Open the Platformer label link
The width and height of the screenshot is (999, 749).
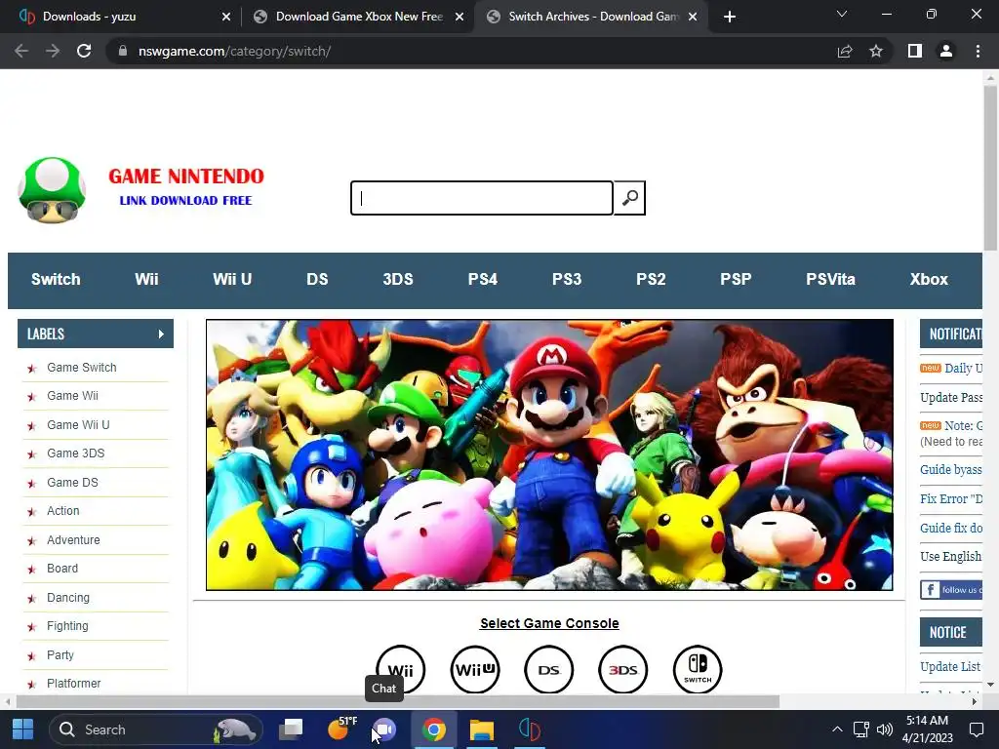point(74,684)
